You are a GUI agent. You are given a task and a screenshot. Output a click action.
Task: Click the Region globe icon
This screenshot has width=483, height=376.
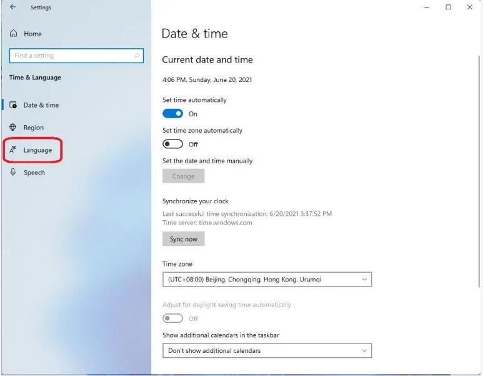(13, 128)
